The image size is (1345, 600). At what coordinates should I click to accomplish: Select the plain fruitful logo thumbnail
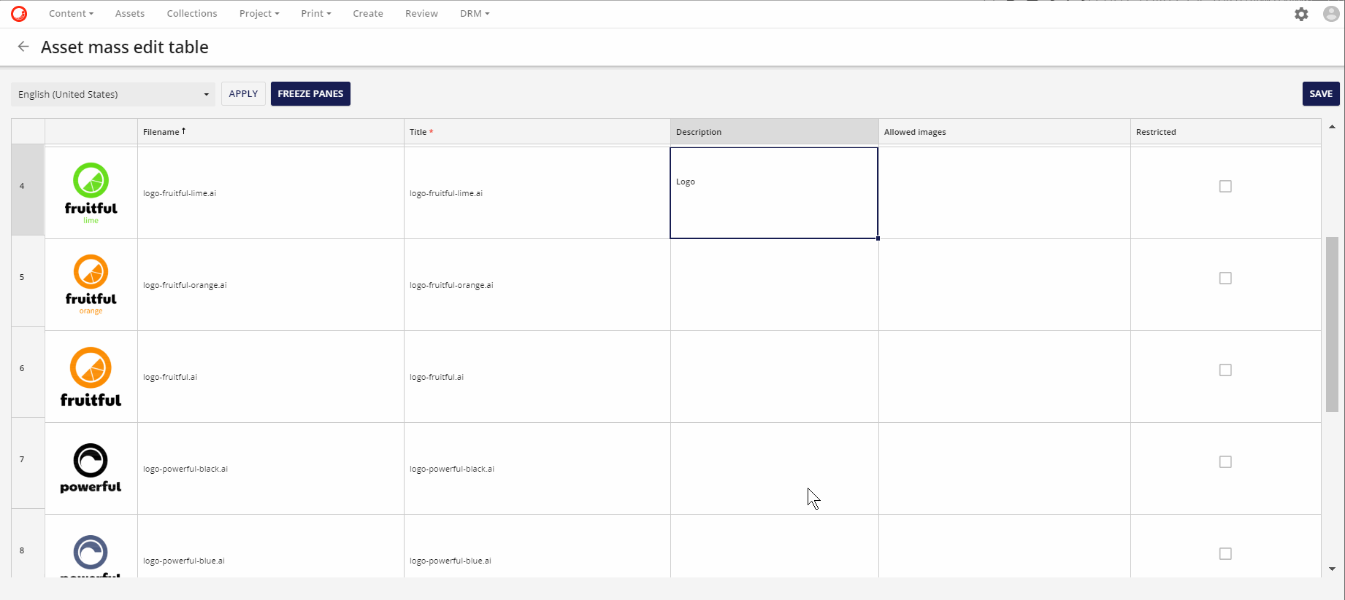tap(91, 377)
